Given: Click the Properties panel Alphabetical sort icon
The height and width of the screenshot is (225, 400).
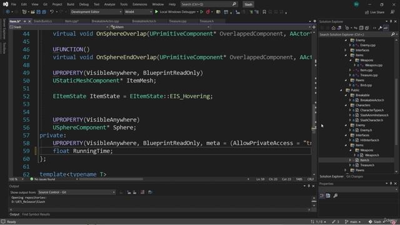Looking at the screenshot, I should 328,196.
